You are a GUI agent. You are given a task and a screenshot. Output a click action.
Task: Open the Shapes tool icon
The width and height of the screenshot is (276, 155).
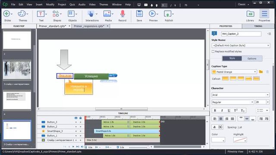[56, 14]
